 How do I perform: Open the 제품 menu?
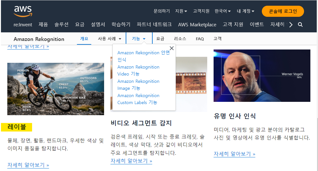coord(43,24)
